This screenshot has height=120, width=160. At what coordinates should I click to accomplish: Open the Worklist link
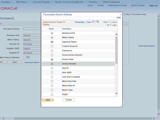coord(100,5)
